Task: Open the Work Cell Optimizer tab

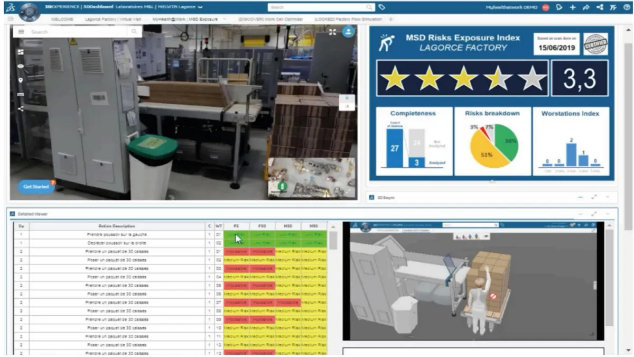Action: coord(271,19)
